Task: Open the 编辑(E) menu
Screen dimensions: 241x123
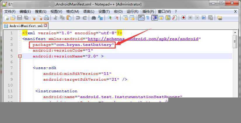Action: click(x=25, y=11)
